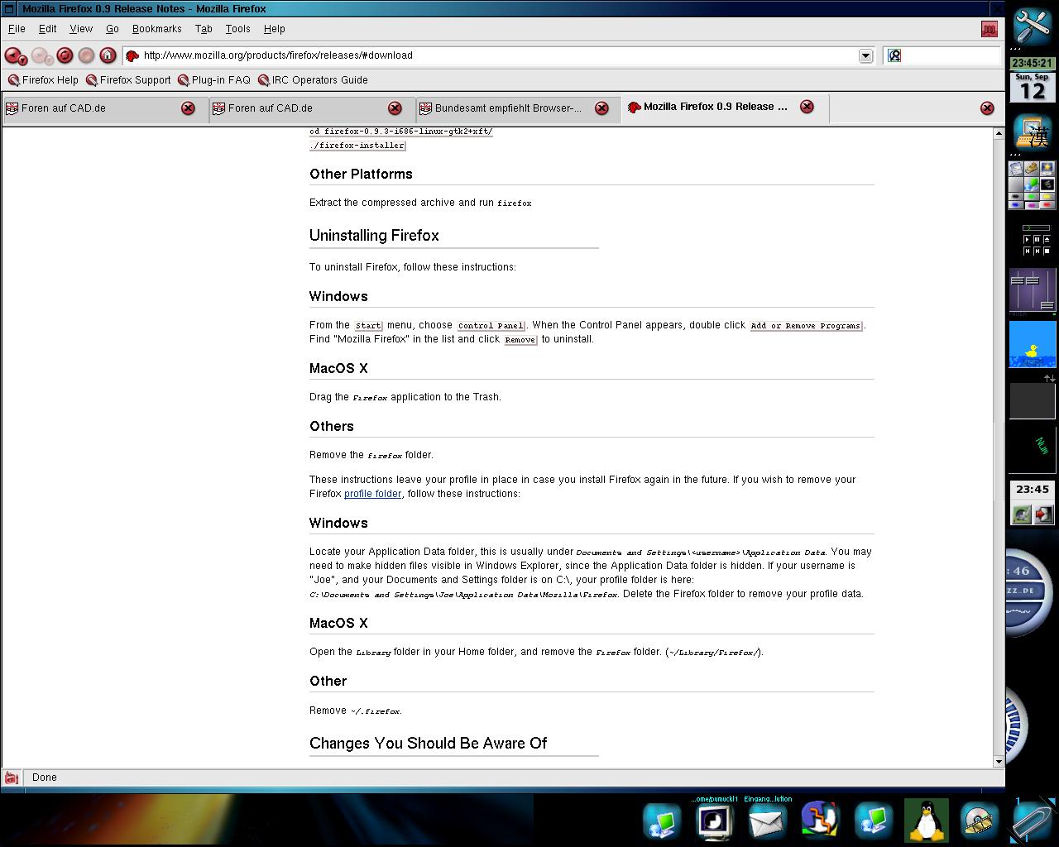Screen dimensions: 1059x847
Task: Click the Uninstalling Firefox heading
Action: [374, 236]
